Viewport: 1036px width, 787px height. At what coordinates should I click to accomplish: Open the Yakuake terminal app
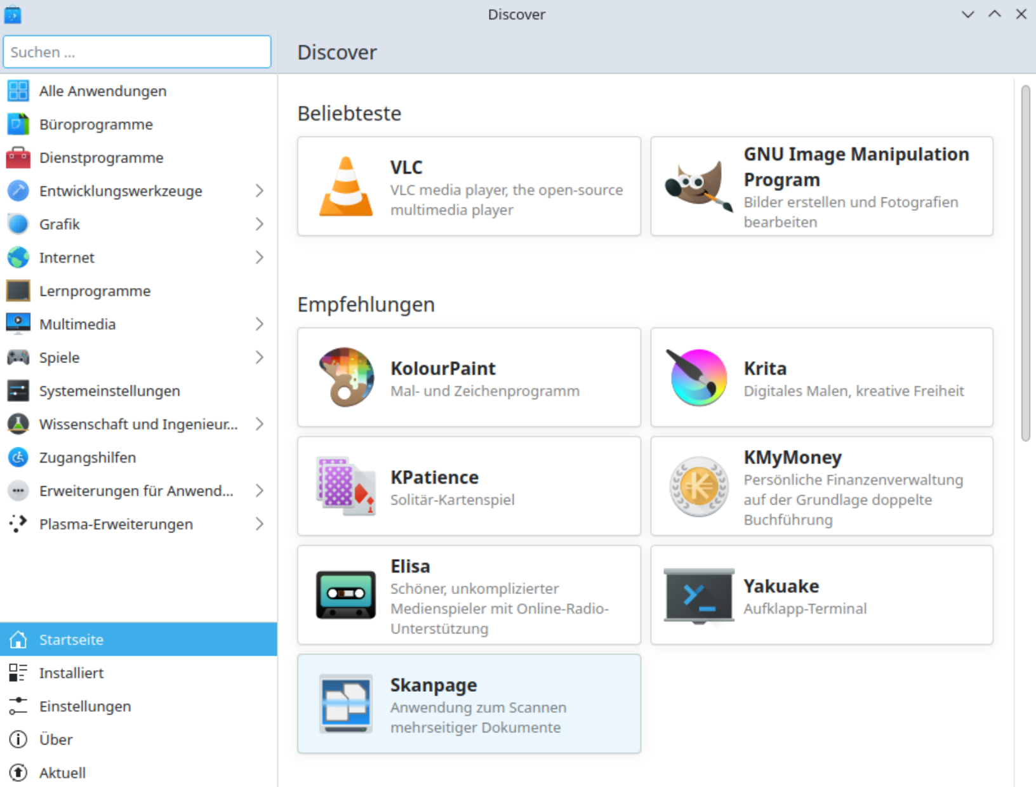[x=821, y=595]
